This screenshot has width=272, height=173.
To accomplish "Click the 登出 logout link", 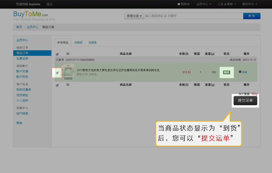I will point(49,4).
